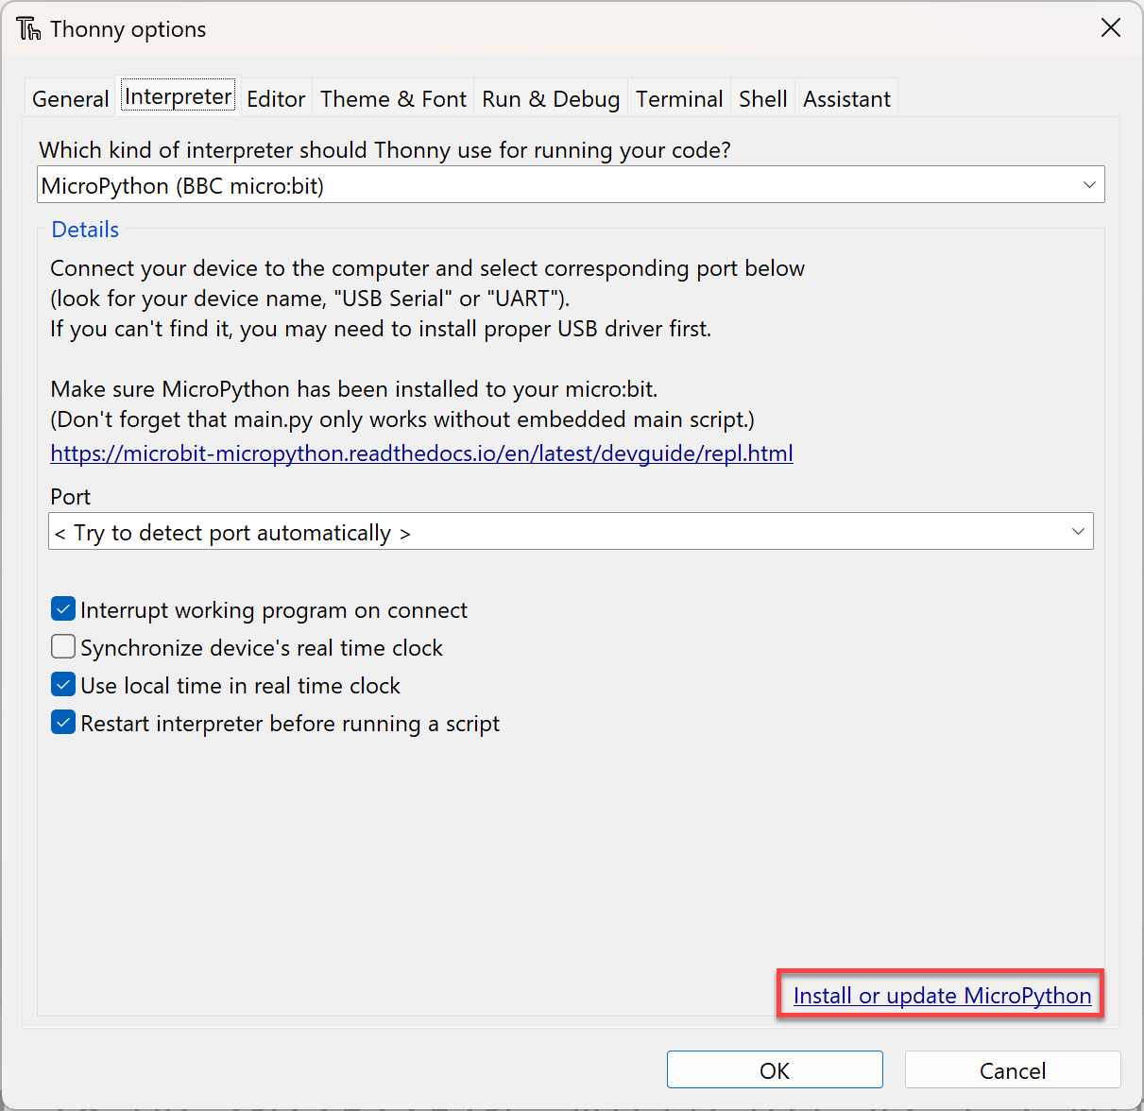Select the Interpreter tab
The width and height of the screenshot is (1144, 1111).
(179, 97)
